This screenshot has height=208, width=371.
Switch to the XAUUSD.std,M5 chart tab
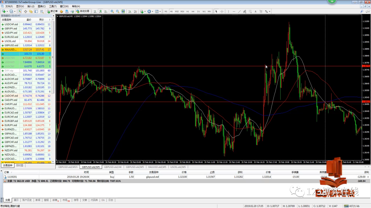pyautogui.click(x=157, y=167)
